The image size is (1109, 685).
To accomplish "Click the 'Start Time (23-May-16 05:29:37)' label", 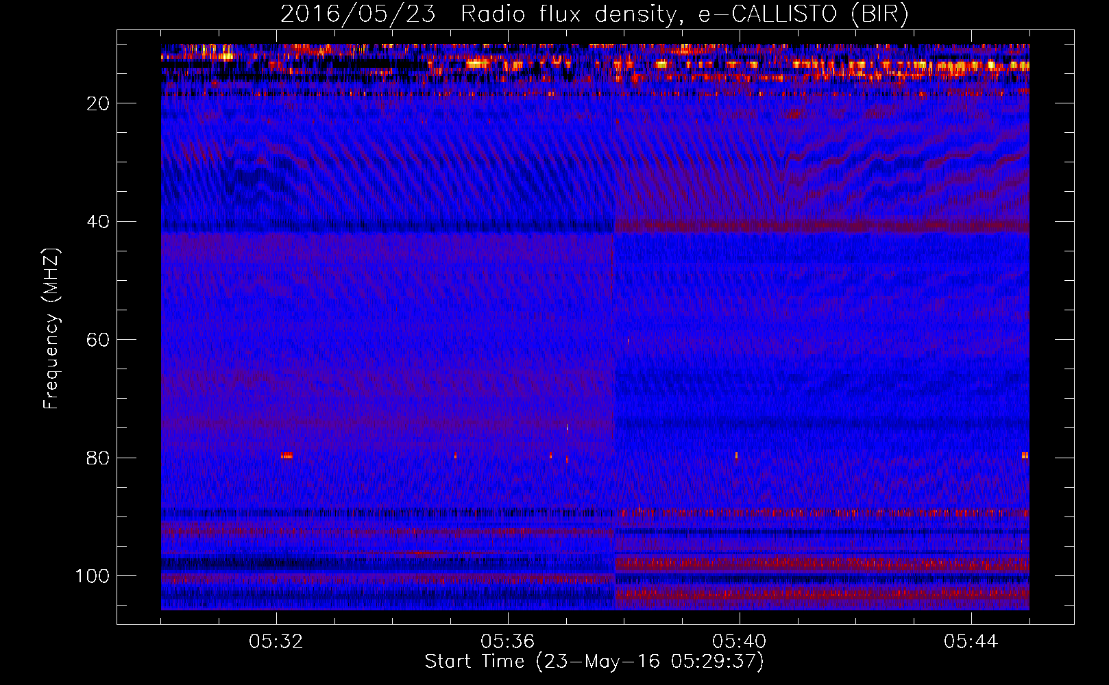I will [x=594, y=662].
